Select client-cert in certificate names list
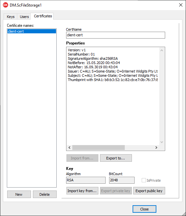186x216 pixels. click(32, 31)
